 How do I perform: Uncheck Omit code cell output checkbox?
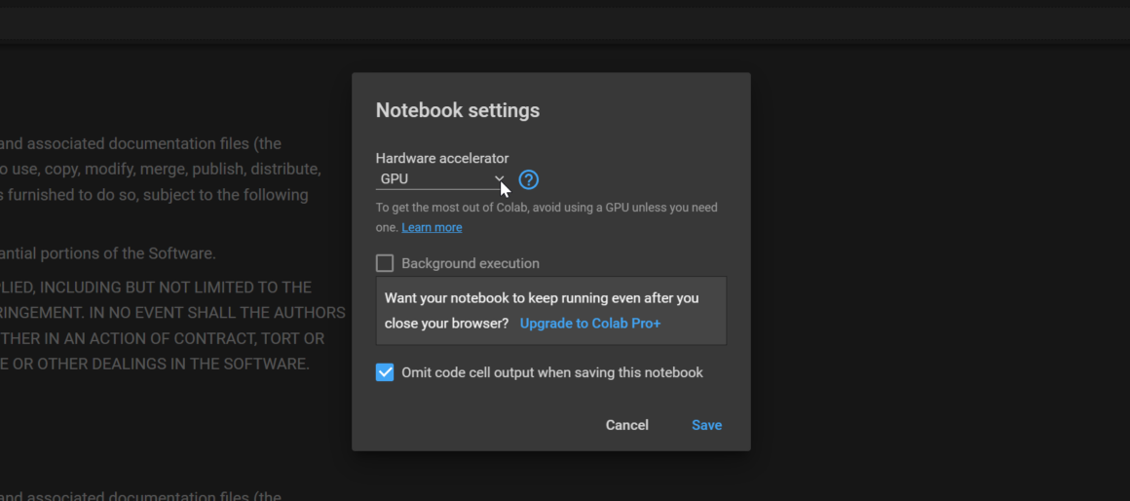[385, 372]
